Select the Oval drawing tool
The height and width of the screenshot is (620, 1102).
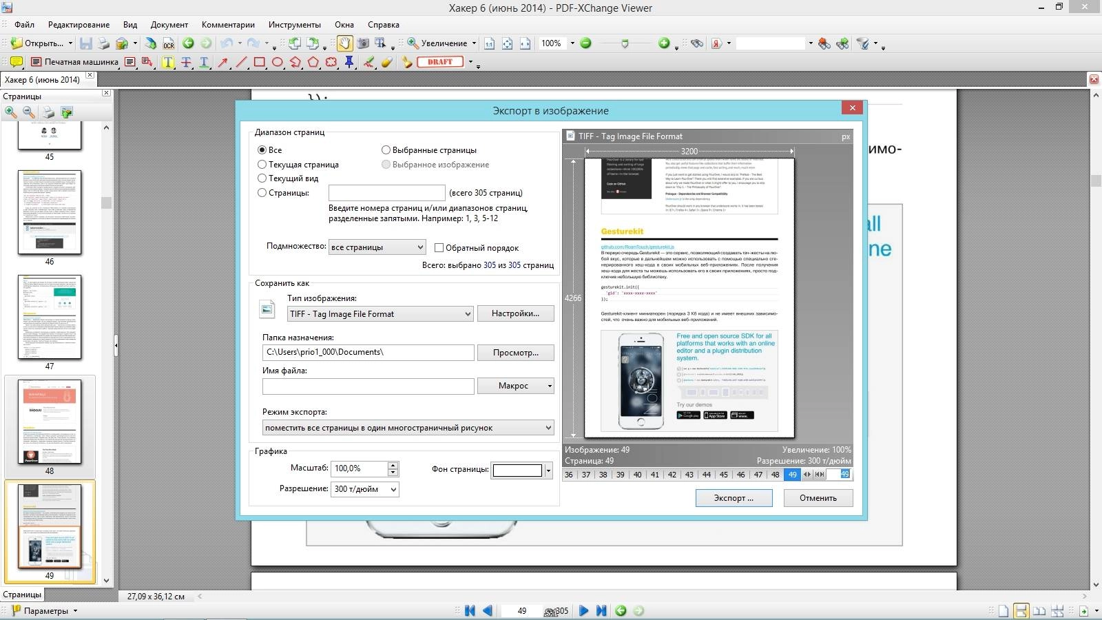pos(278,62)
